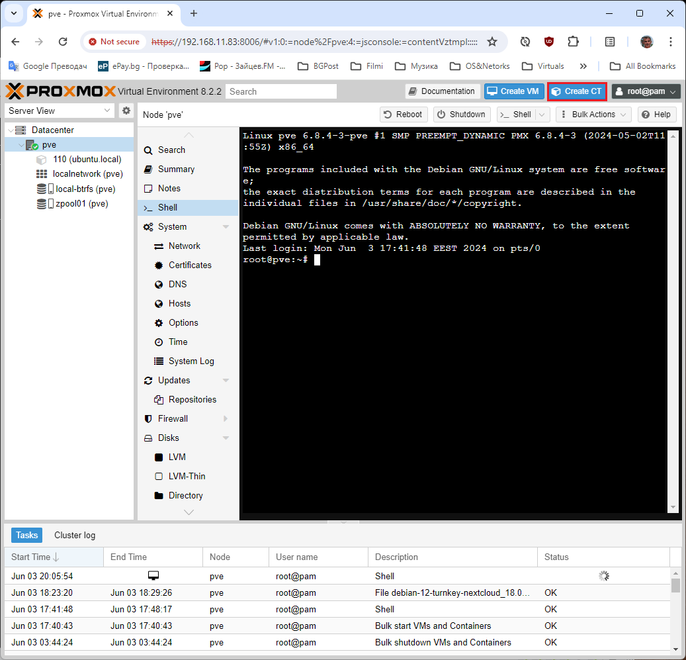Open the Network settings item

point(188,246)
